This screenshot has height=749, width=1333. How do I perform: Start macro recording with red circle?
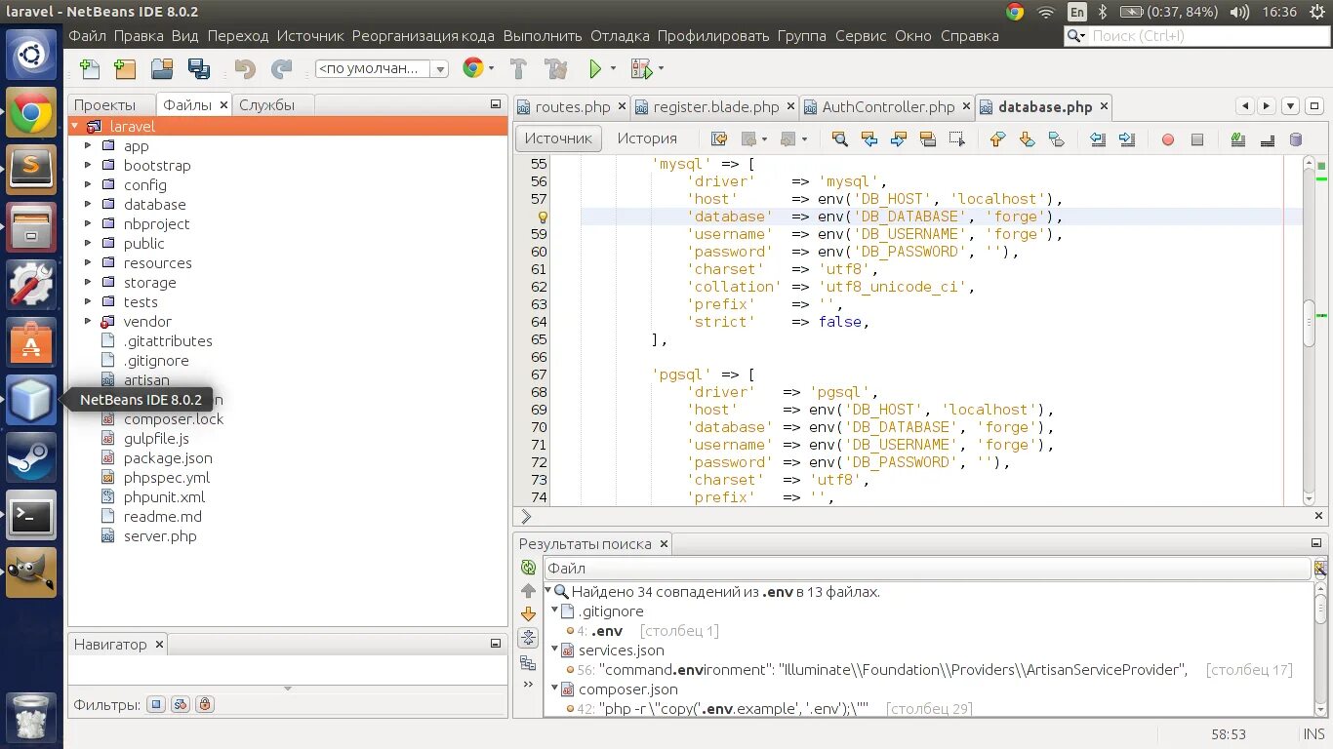1168,139
